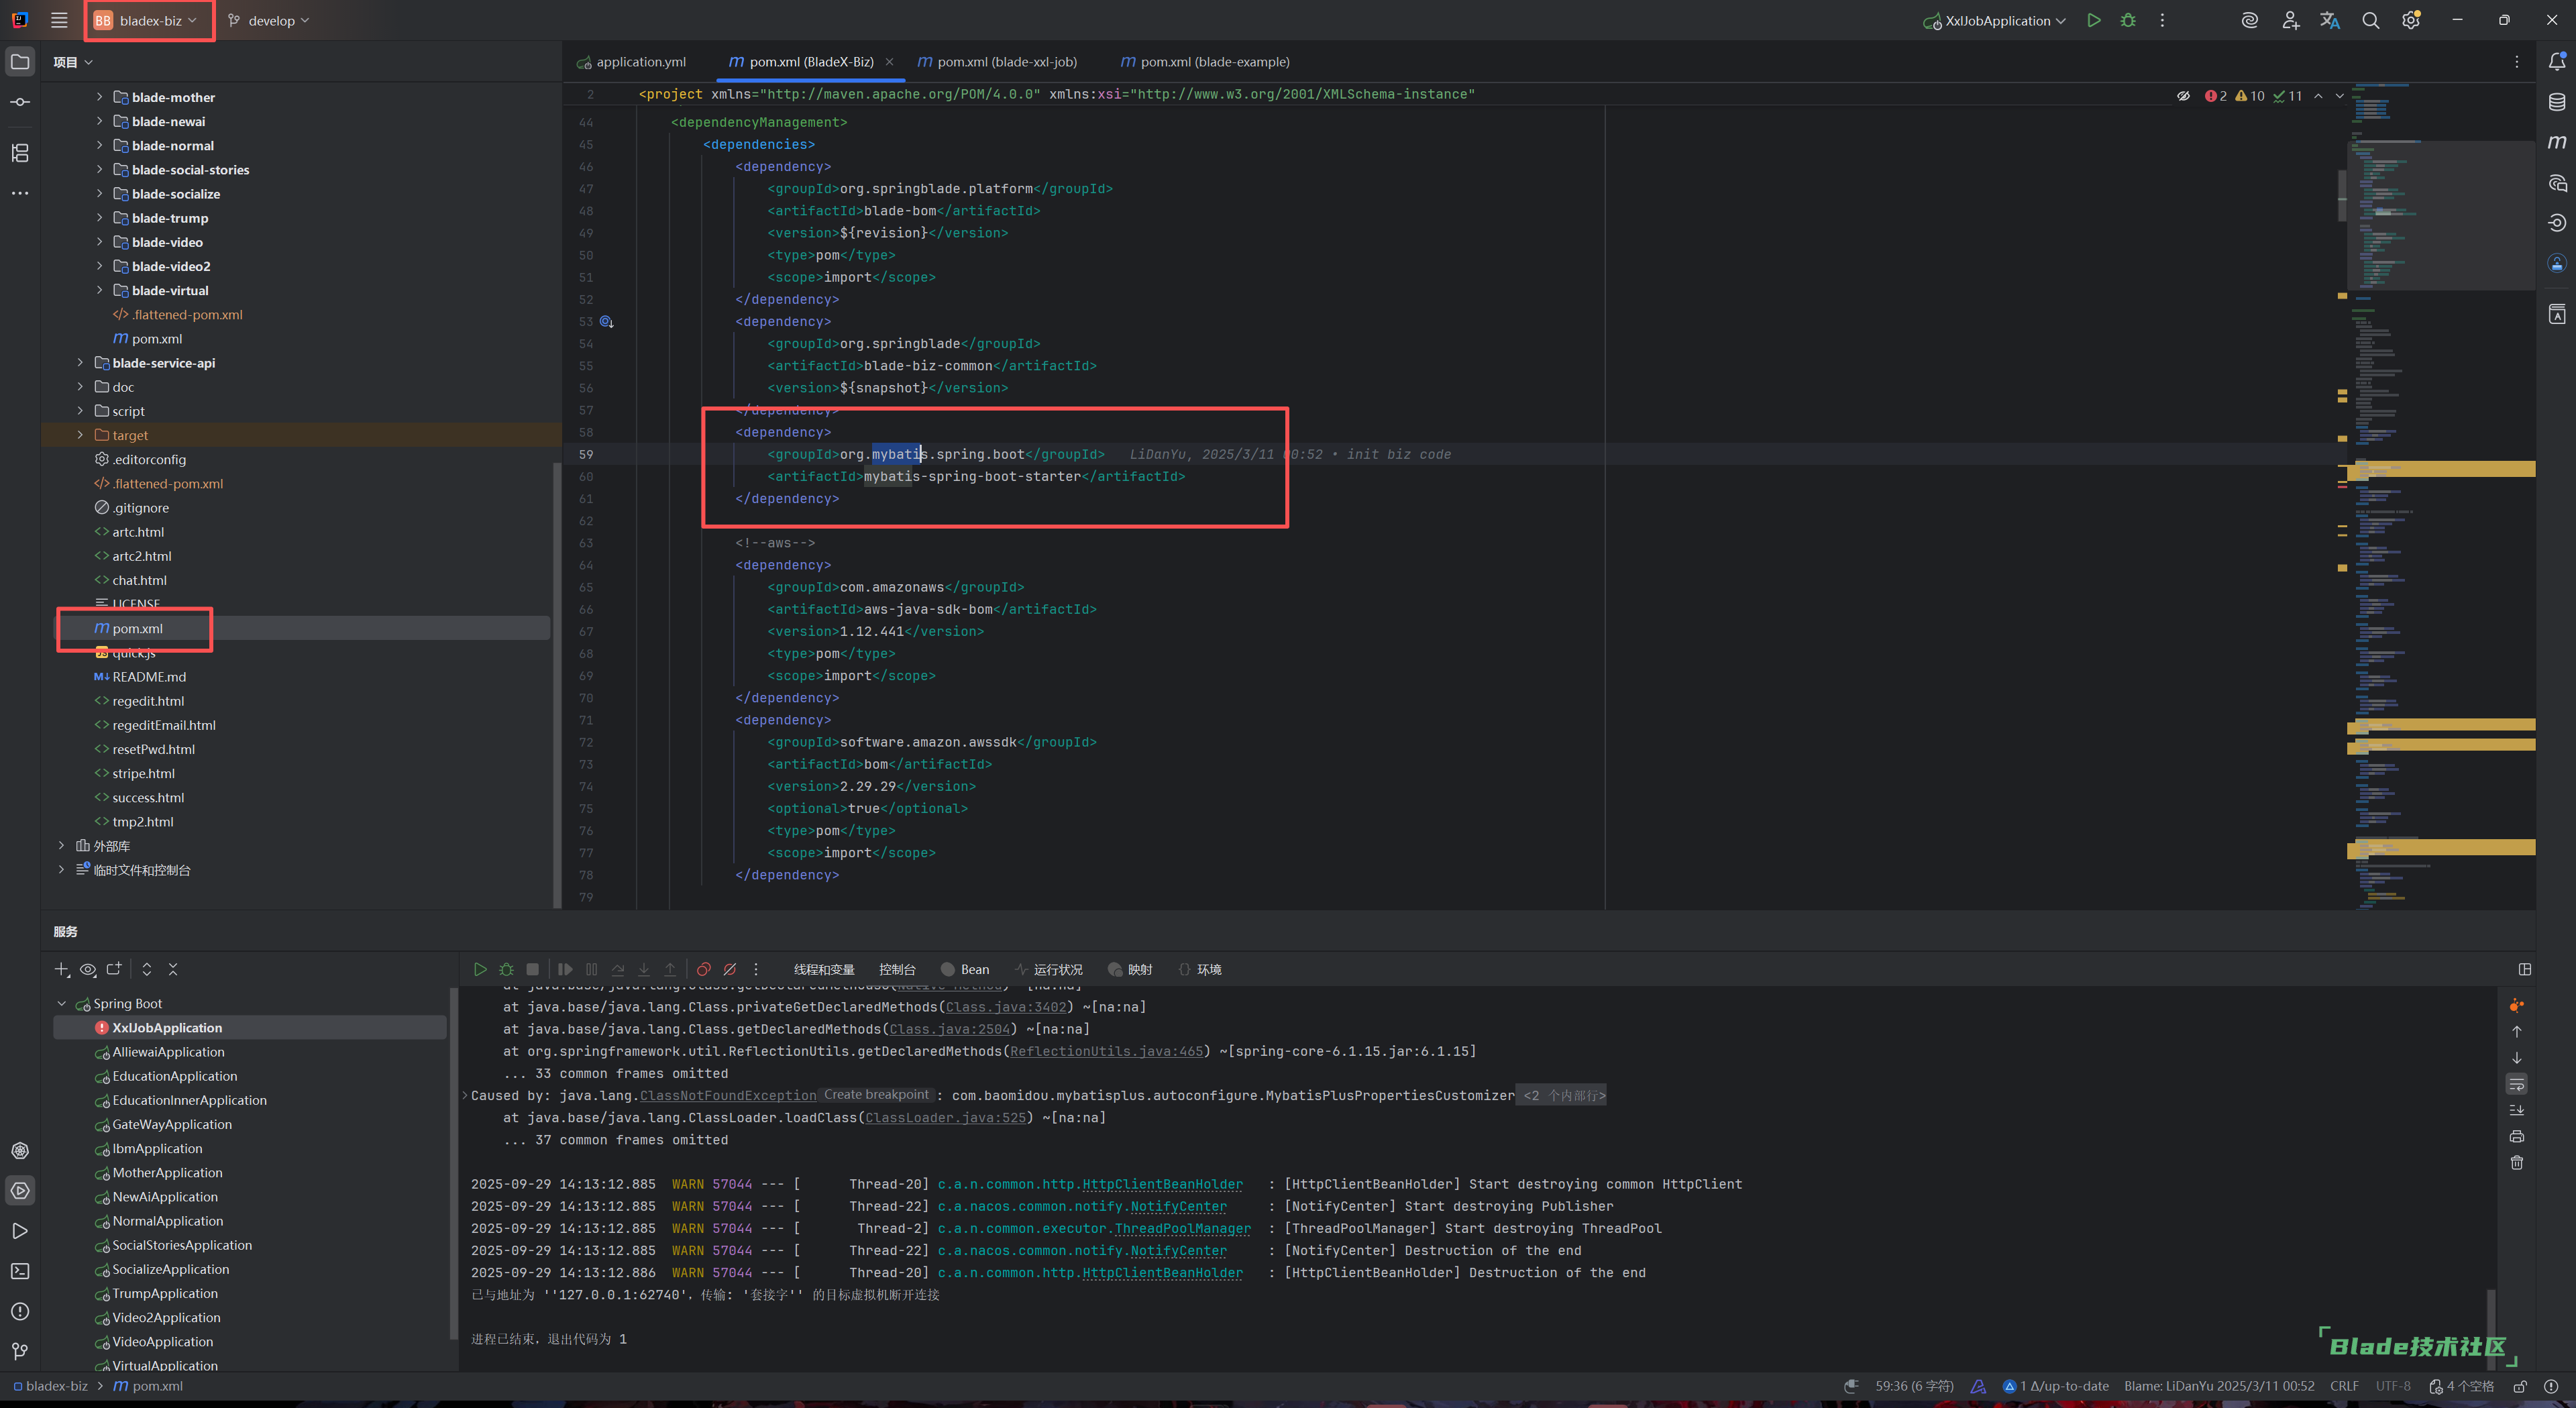
Task: Stop the running service process
Action: pyautogui.click(x=533, y=969)
